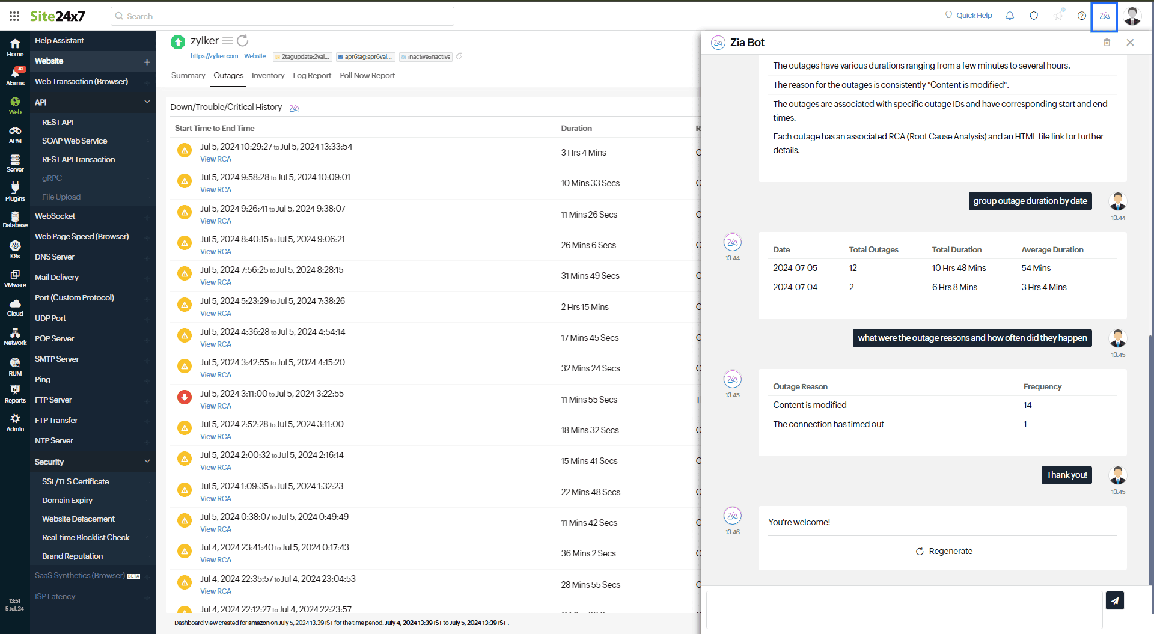
Task: Click Zia icon next to Down/Trouble/Critical History
Action: tap(294, 108)
